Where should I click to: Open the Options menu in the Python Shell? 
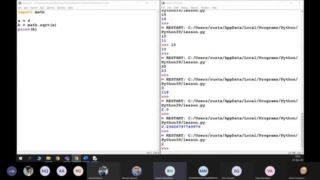click(x=194, y=8)
